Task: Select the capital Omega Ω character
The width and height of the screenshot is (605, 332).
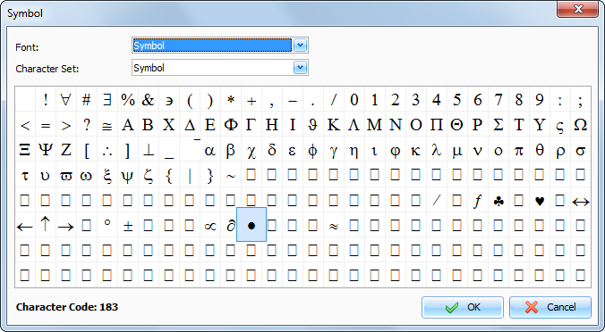Action: tap(581, 126)
